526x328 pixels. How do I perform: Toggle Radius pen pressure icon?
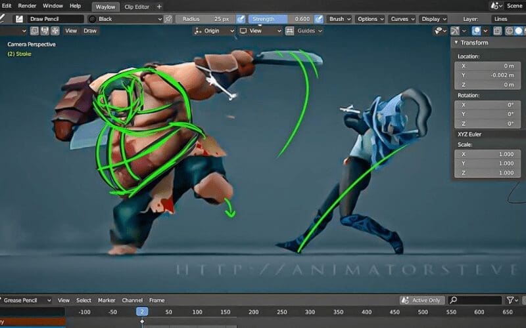click(x=241, y=19)
